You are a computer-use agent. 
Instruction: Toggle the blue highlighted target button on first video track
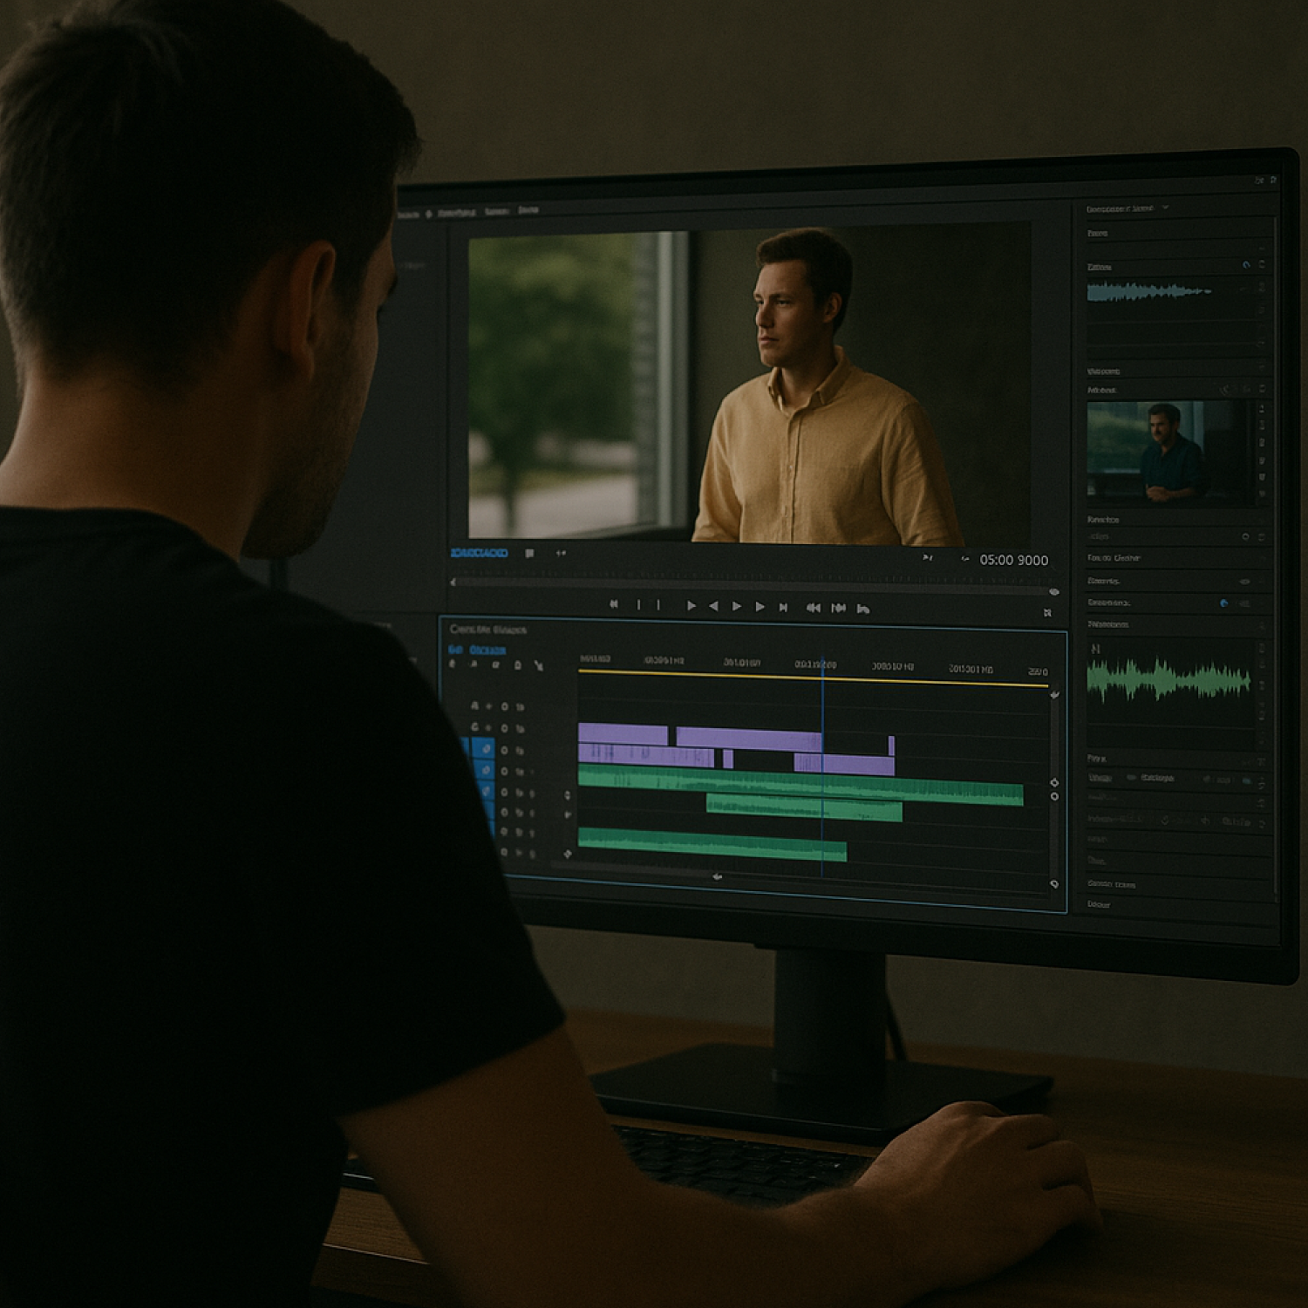click(x=485, y=748)
